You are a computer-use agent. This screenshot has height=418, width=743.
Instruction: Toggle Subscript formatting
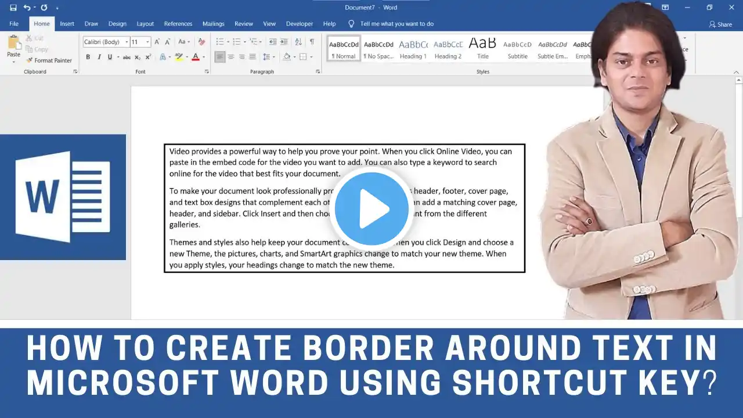point(138,57)
